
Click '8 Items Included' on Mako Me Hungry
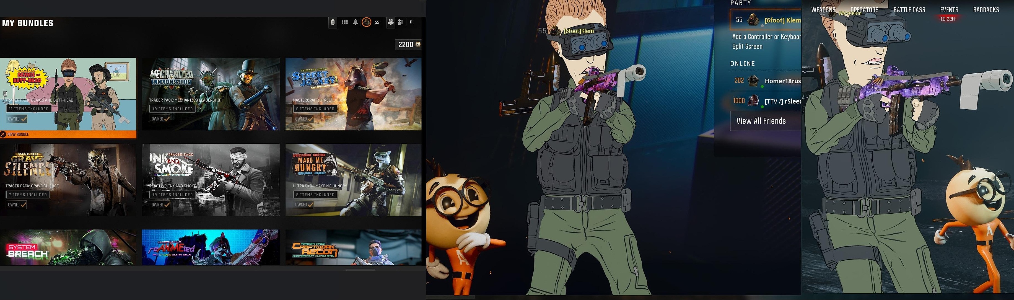315,195
